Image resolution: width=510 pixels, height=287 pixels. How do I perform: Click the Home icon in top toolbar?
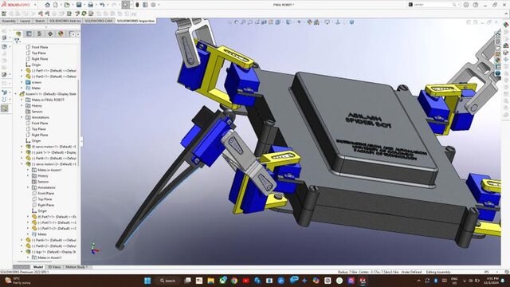point(48,5)
